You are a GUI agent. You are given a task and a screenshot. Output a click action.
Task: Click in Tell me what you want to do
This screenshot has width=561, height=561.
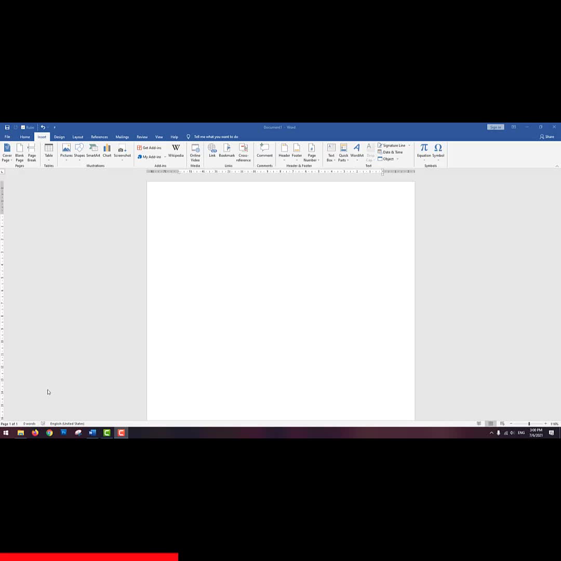(216, 137)
